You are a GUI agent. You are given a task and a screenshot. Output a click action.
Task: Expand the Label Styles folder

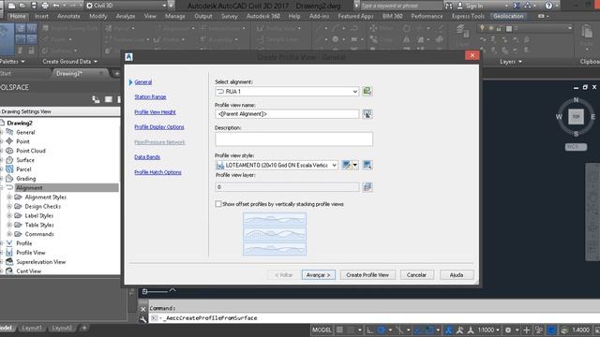tap(9, 215)
